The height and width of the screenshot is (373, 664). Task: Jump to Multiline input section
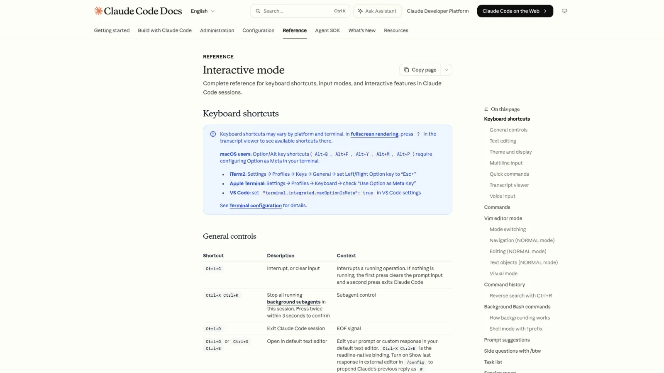506,163
